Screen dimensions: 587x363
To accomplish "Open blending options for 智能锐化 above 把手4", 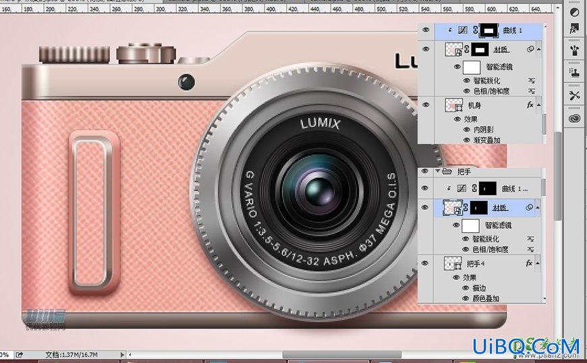I will [530, 239].
